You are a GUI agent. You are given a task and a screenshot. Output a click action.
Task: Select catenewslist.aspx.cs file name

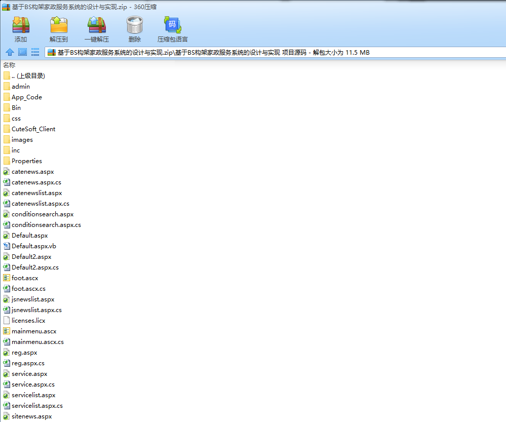(41, 204)
